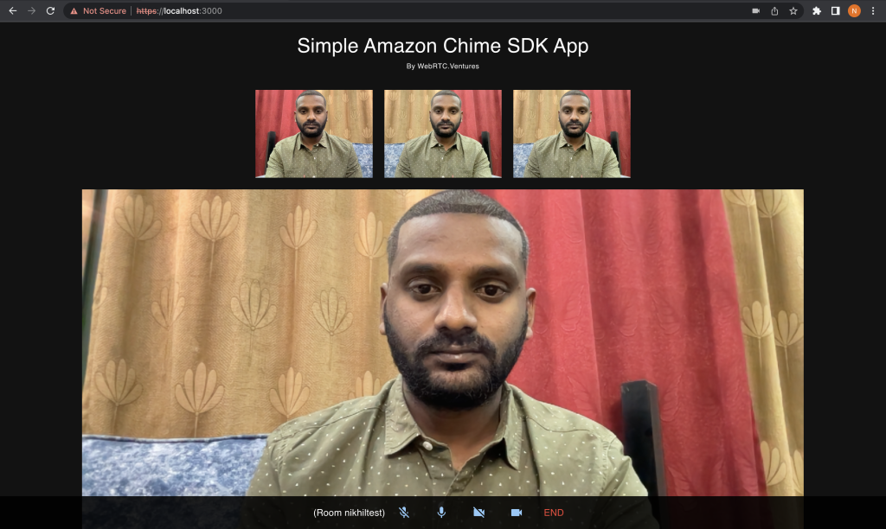End the meeting with END button

tap(554, 513)
